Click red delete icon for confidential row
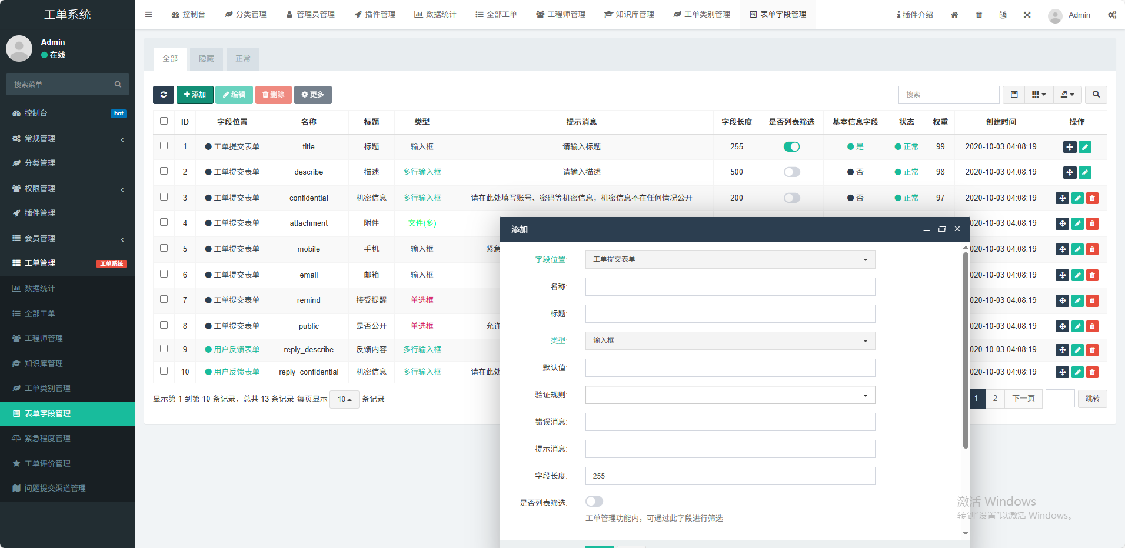Viewport: 1125px width, 548px height. (x=1092, y=198)
